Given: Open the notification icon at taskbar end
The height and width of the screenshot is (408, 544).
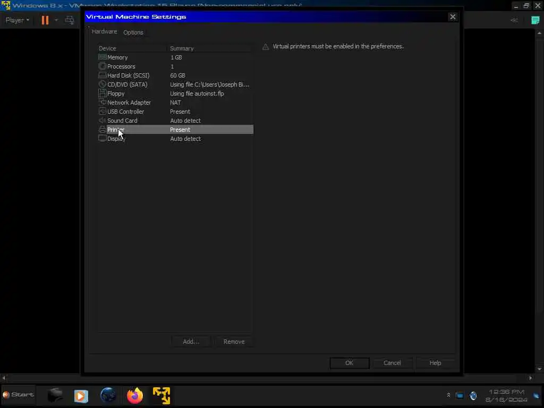Looking at the screenshot, I should coord(537,395).
